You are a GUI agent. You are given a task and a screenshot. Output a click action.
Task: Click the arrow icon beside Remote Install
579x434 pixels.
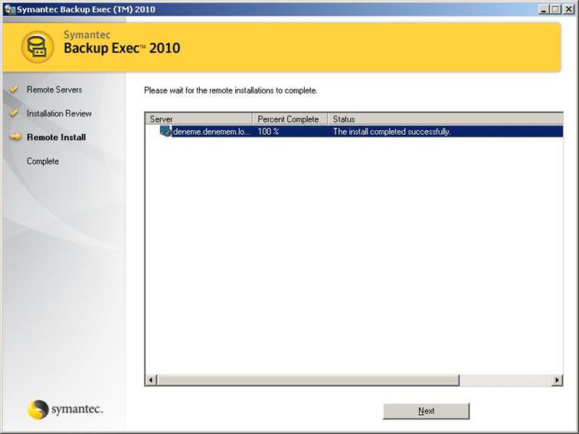15,137
